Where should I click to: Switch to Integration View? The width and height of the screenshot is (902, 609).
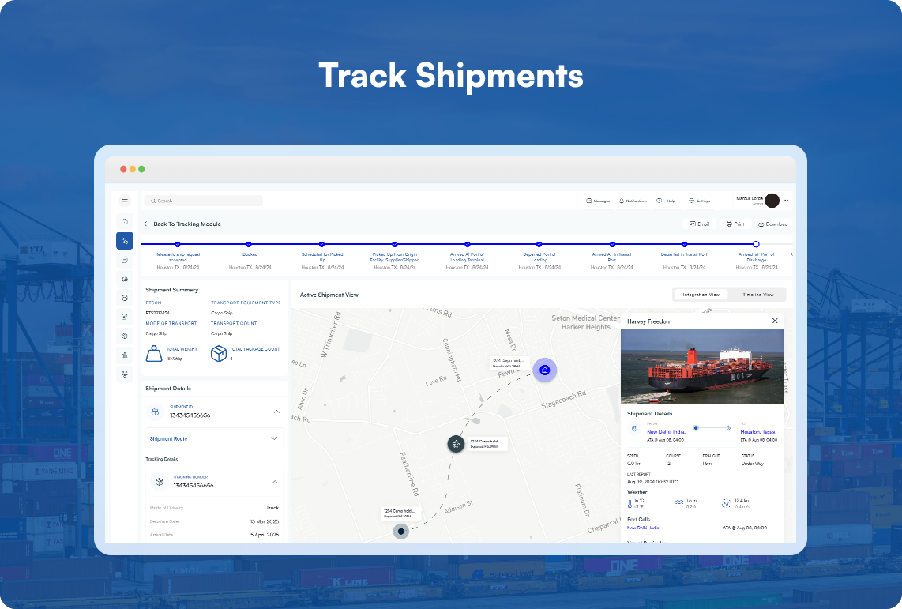click(x=701, y=295)
